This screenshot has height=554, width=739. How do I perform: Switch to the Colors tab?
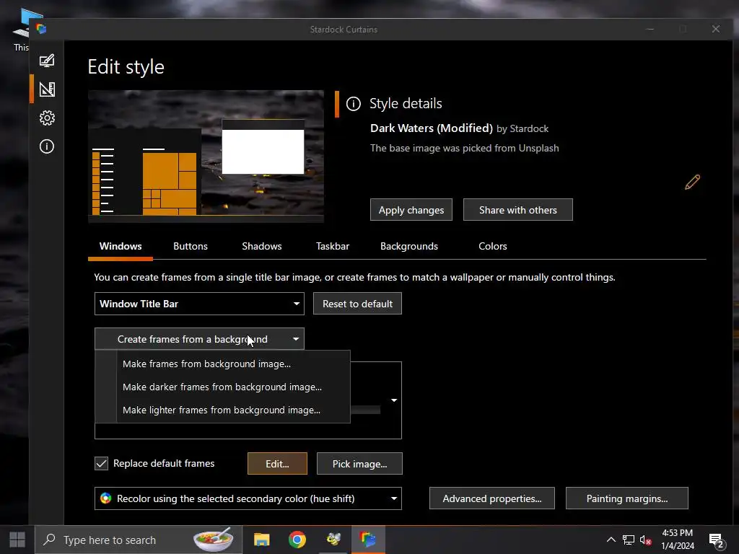point(492,246)
